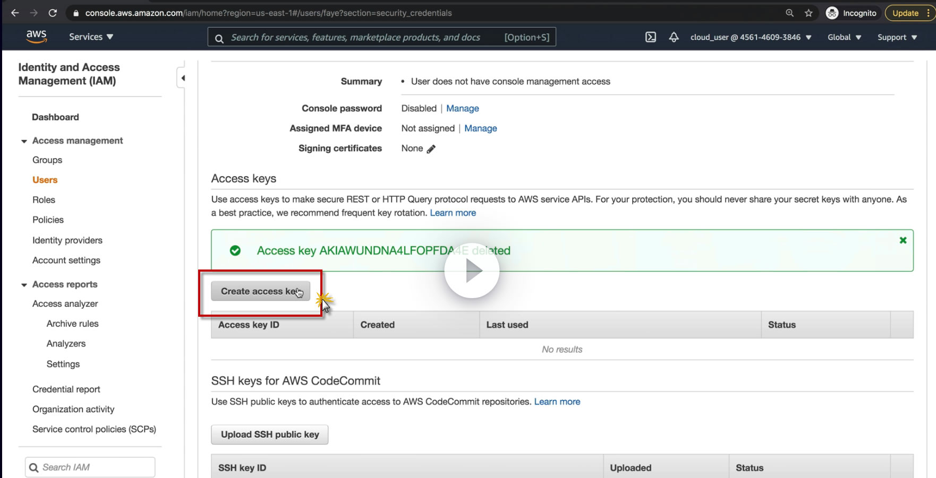936x478 pixels.
Task: Focus the Search IAM input field
Action: (x=96, y=467)
